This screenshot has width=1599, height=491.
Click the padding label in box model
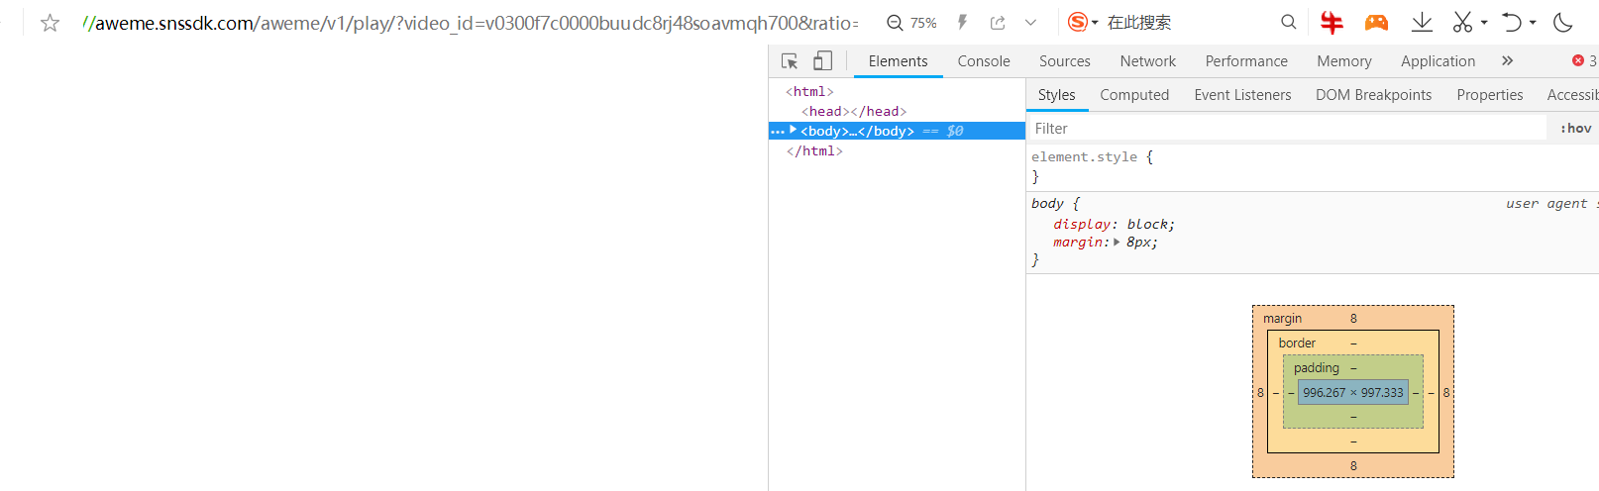click(1316, 368)
